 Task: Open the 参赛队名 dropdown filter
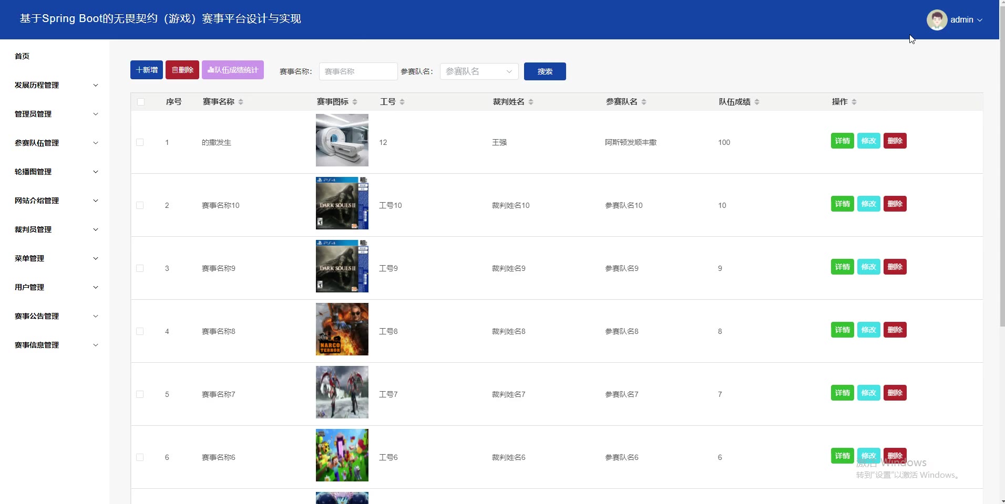tap(479, 71)
